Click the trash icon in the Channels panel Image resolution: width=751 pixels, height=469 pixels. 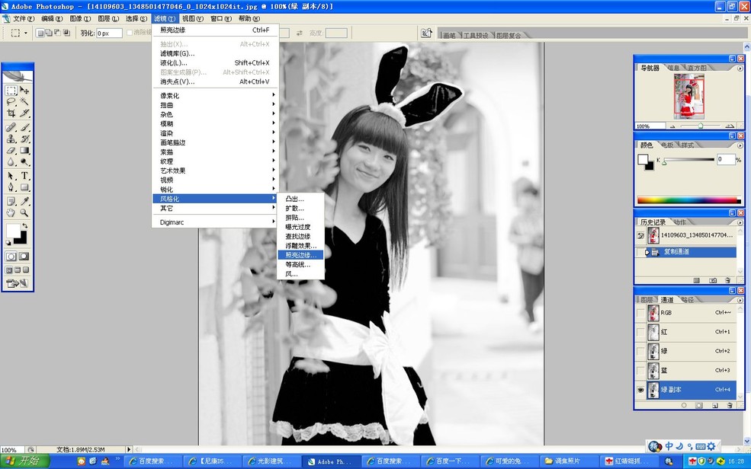tap(729, 404)
